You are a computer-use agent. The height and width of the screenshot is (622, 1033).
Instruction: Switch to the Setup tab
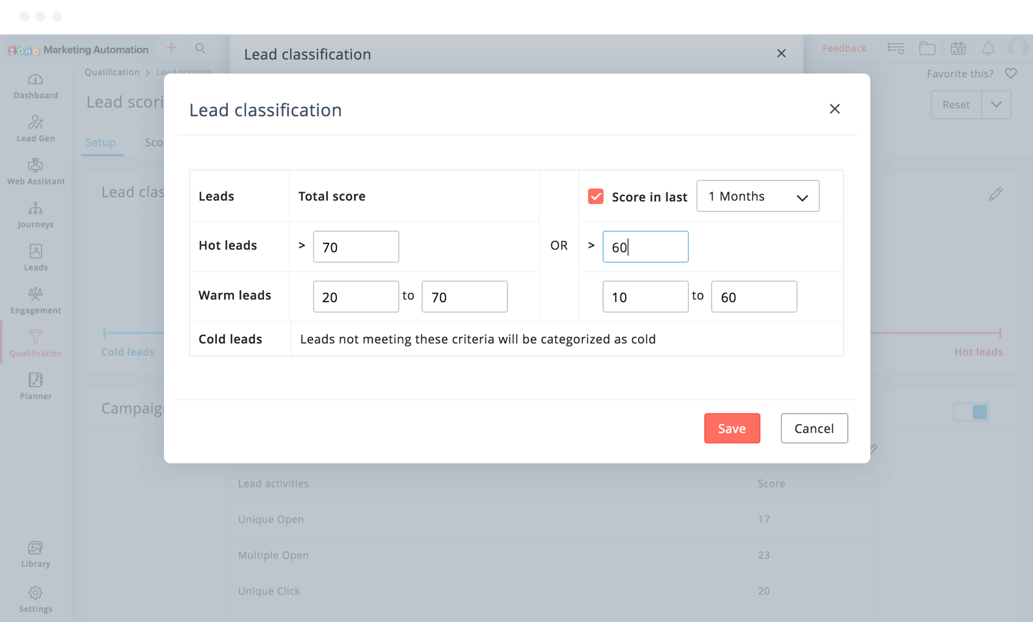click(x=101, y=143)
